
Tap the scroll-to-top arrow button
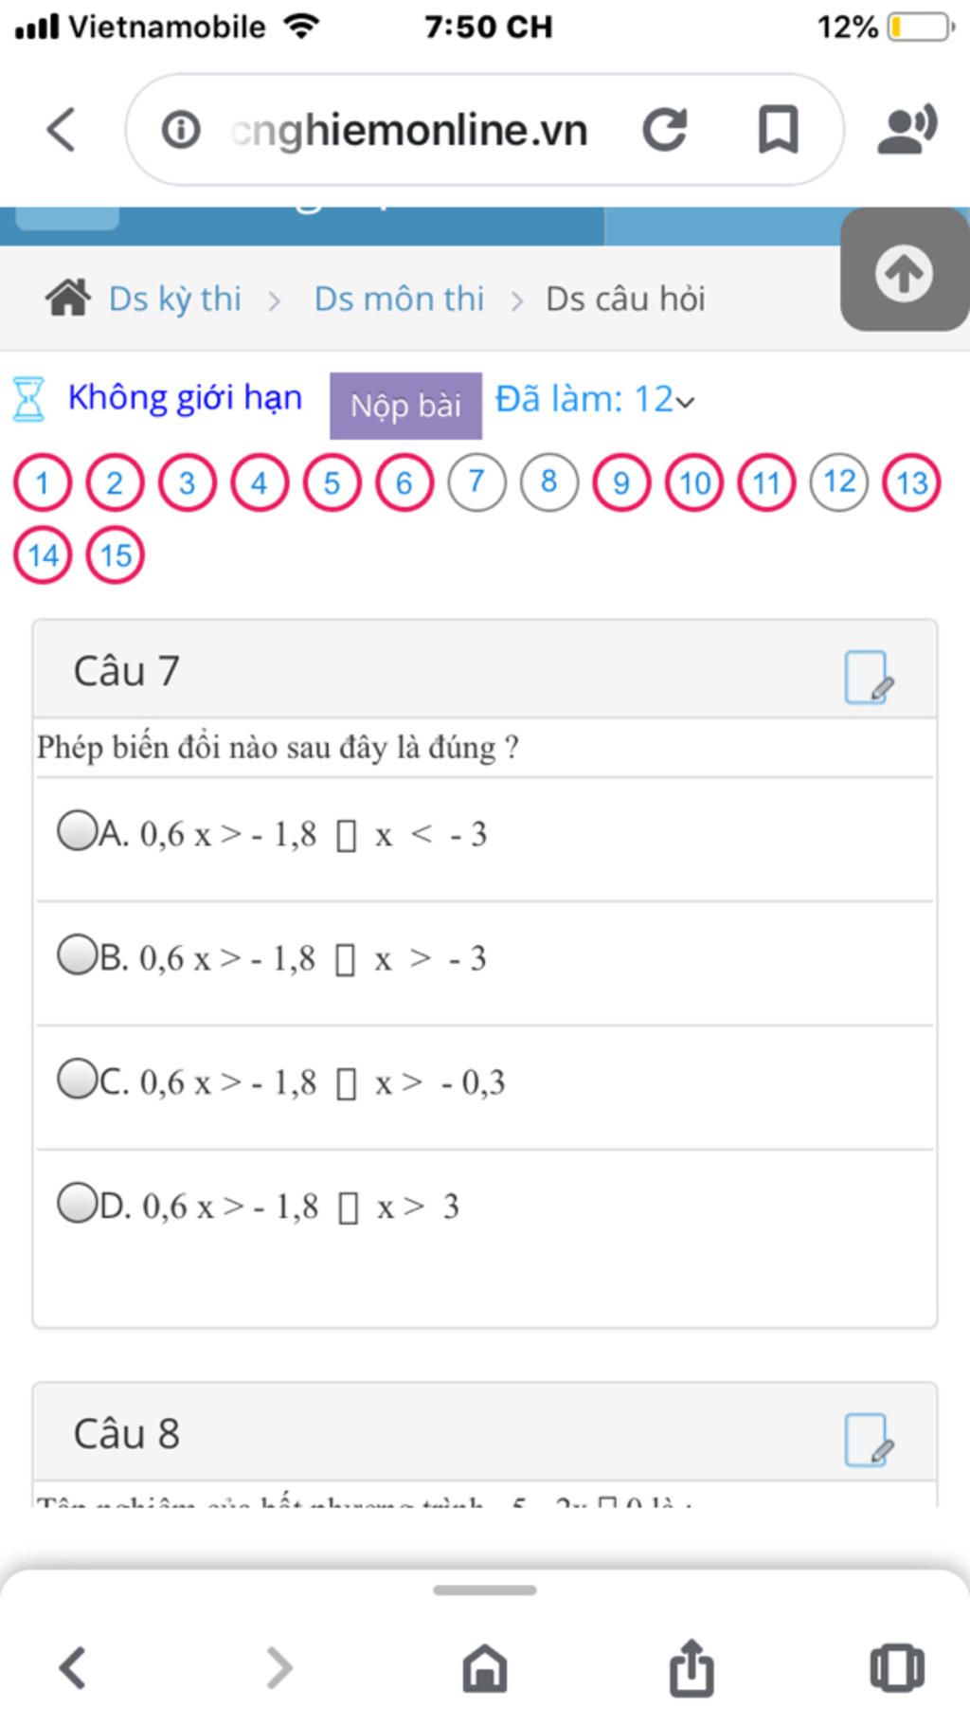904,272
